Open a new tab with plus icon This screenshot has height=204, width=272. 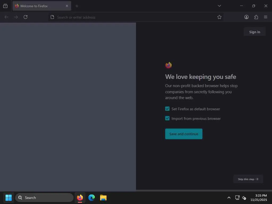77,6
